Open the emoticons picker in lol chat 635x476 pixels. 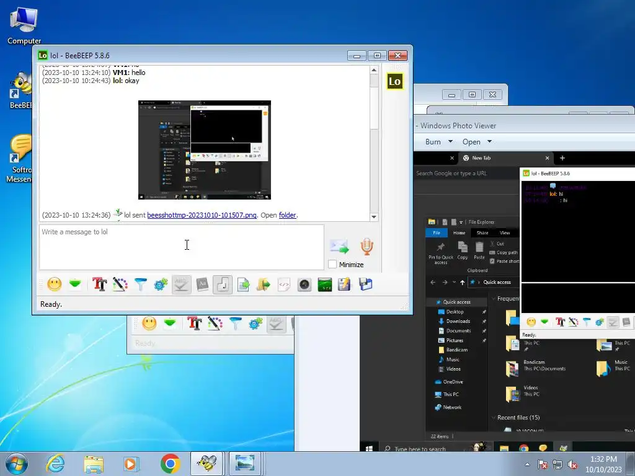pos(55,284)
